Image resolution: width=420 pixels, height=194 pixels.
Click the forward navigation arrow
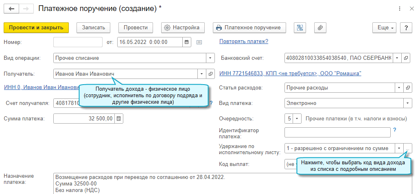(25, 8)
